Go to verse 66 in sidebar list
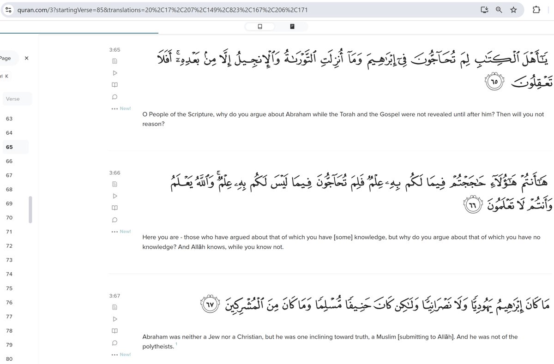Image resolution: width=554 pixels, height=364 pixels. tap(10, 161)
